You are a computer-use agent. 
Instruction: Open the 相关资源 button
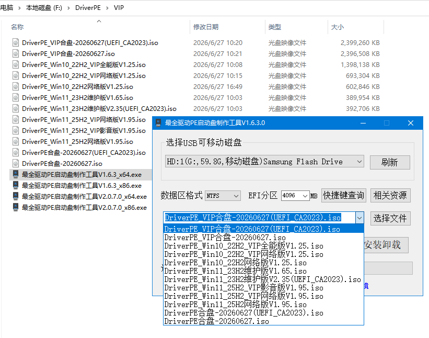point(390,195)
